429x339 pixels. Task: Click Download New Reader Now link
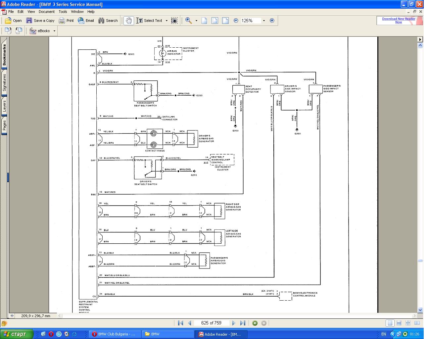399,21
